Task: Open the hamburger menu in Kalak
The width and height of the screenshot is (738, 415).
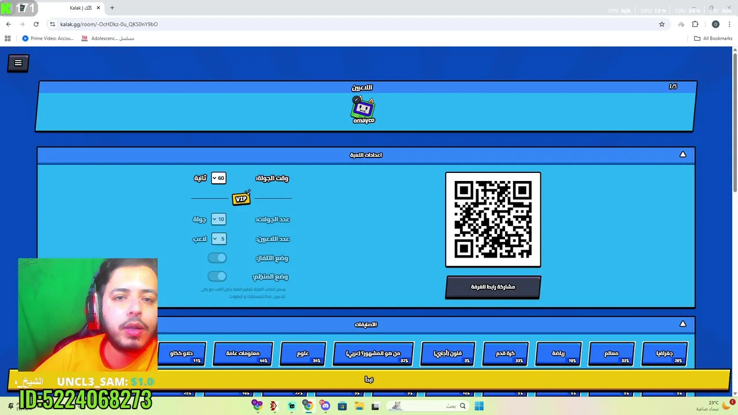Action: pos(18,63)
